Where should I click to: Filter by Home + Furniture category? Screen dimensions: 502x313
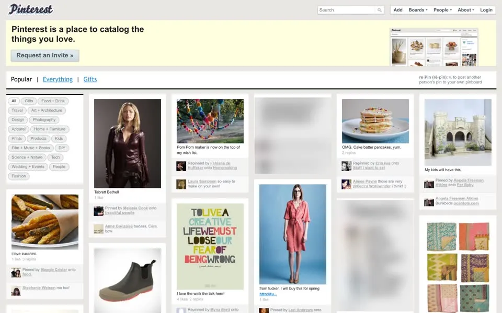[x=50, y=129]
